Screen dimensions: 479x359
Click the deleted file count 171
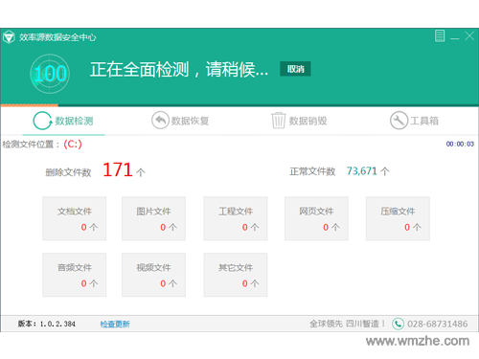point(118,169)
